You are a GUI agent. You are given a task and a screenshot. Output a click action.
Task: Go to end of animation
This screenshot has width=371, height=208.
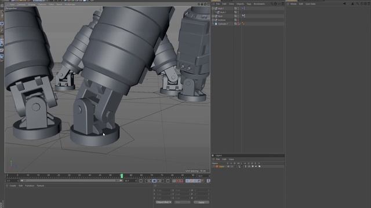(x=168, y=181)
